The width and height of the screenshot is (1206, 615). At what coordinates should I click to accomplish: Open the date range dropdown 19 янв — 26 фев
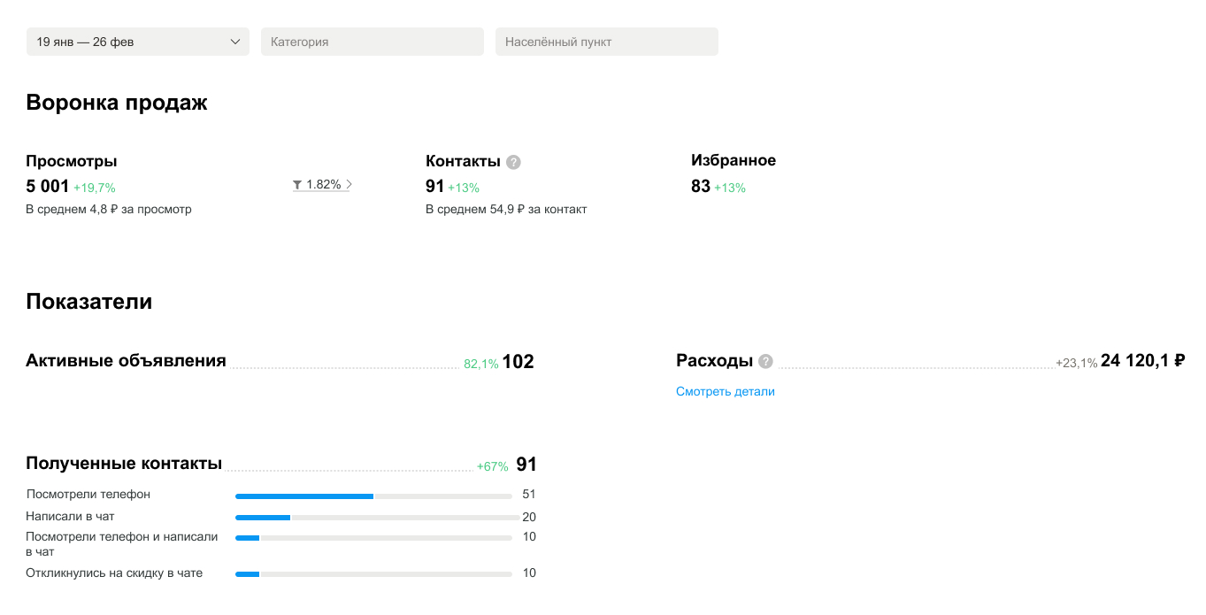tap(137, 42)
